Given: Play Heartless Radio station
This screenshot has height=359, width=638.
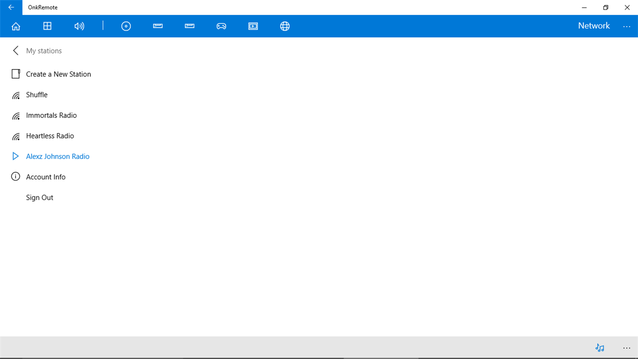Looking at the screenshot, I should 50,136.
